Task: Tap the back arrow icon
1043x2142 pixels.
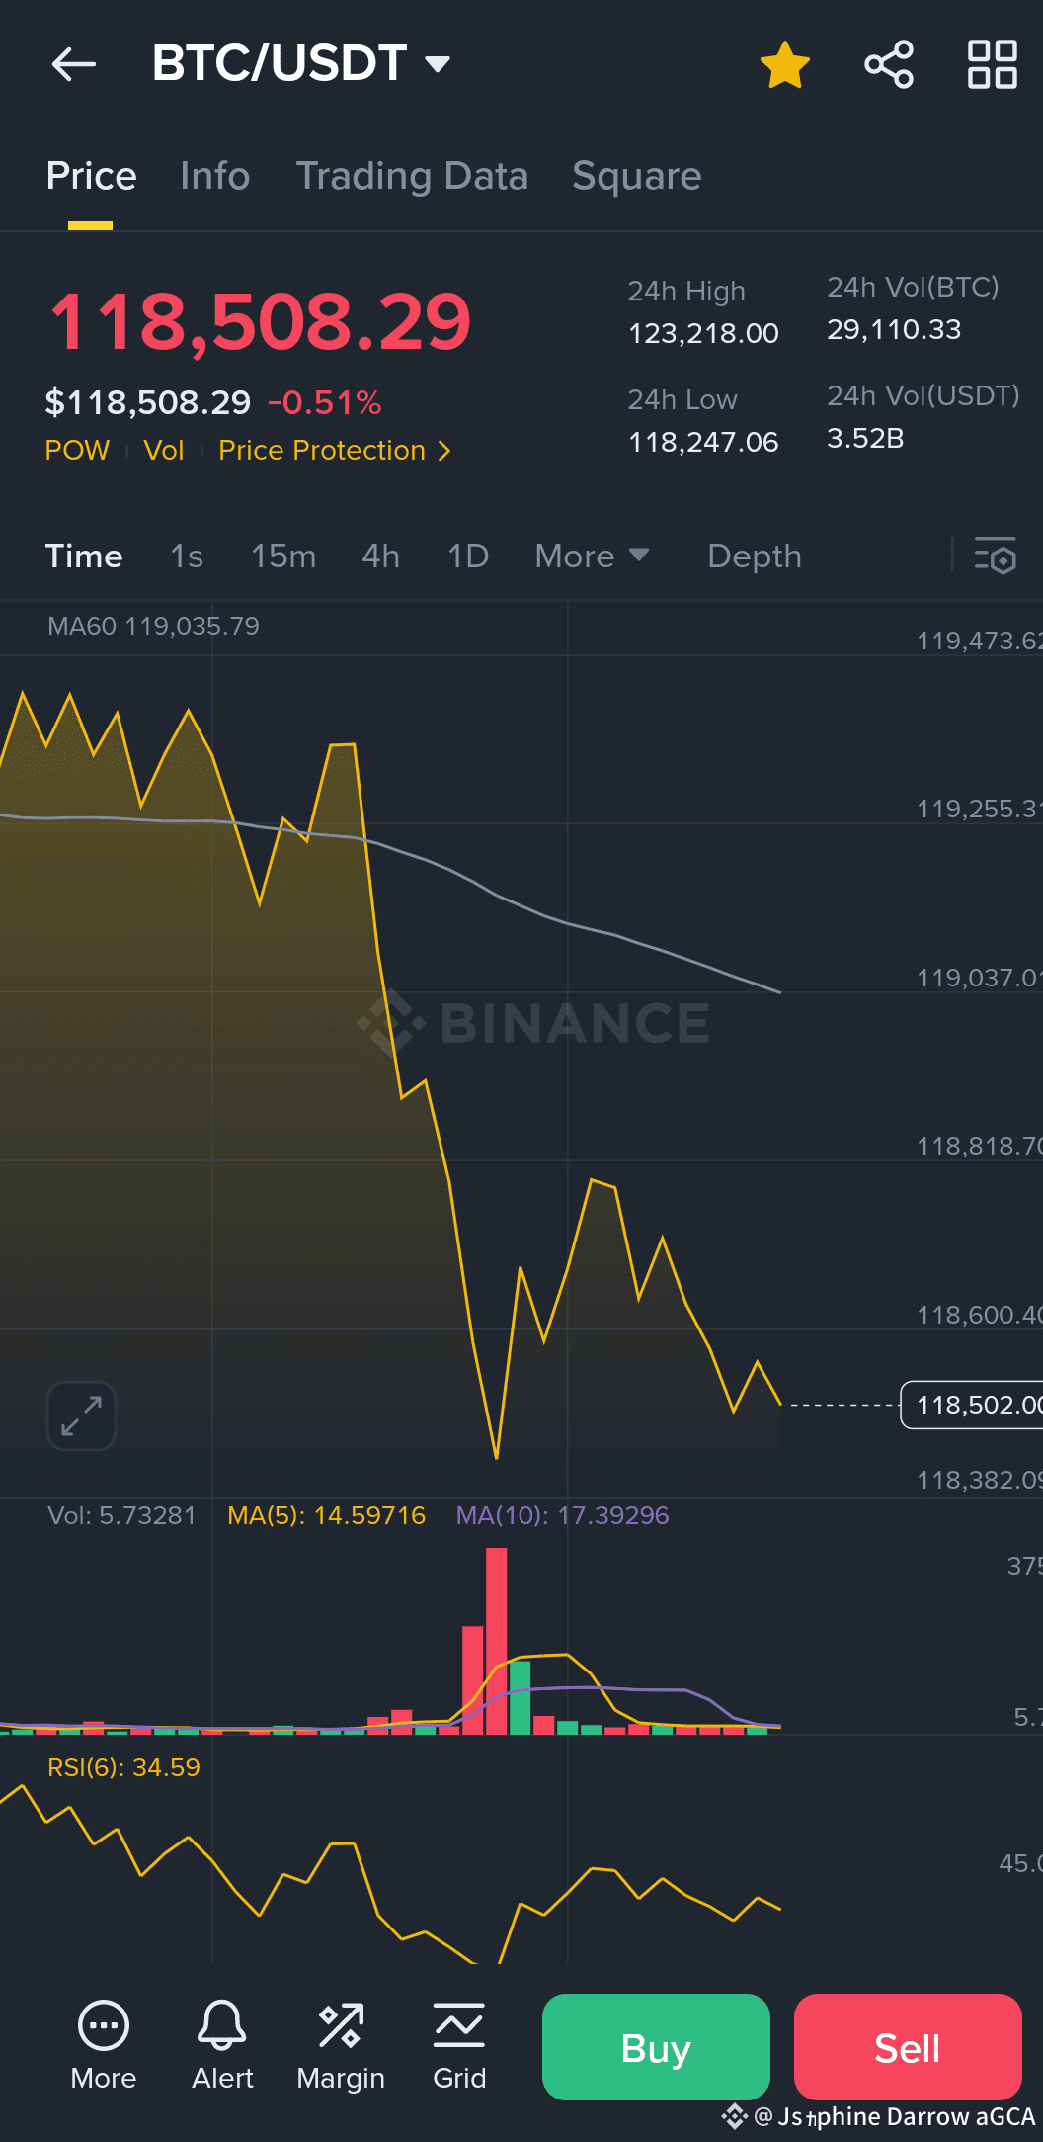Action: click(74, 64)
